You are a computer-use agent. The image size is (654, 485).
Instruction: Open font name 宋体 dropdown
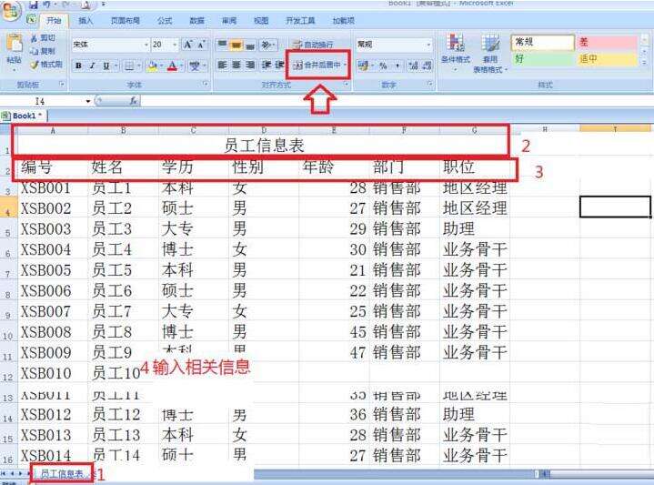pos(146,45)
